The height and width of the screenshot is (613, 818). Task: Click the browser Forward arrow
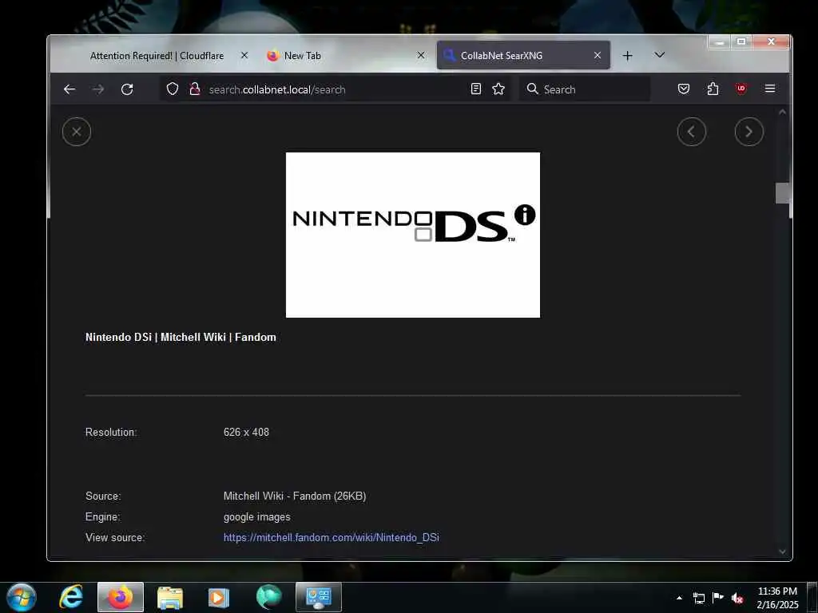coord(97,89)
